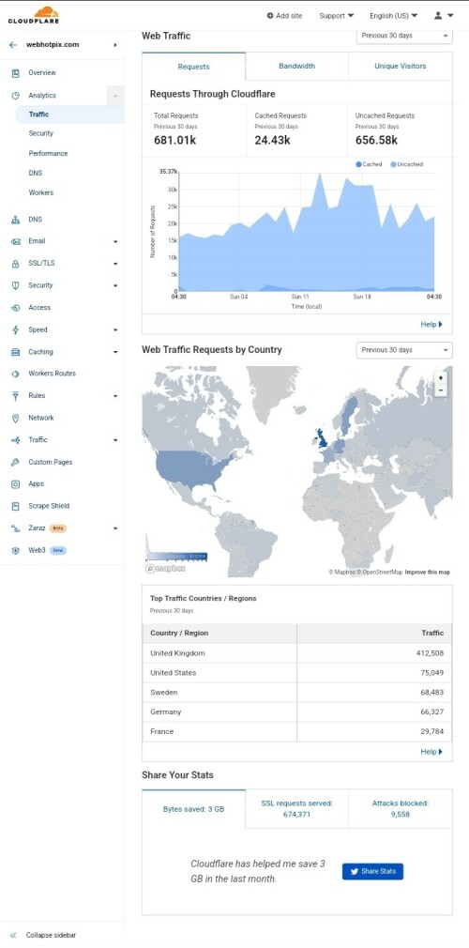Viewport: 469px width, 948px height.
Task: Collapse the Analytics section in sidebar
Action: coord(115,96)
